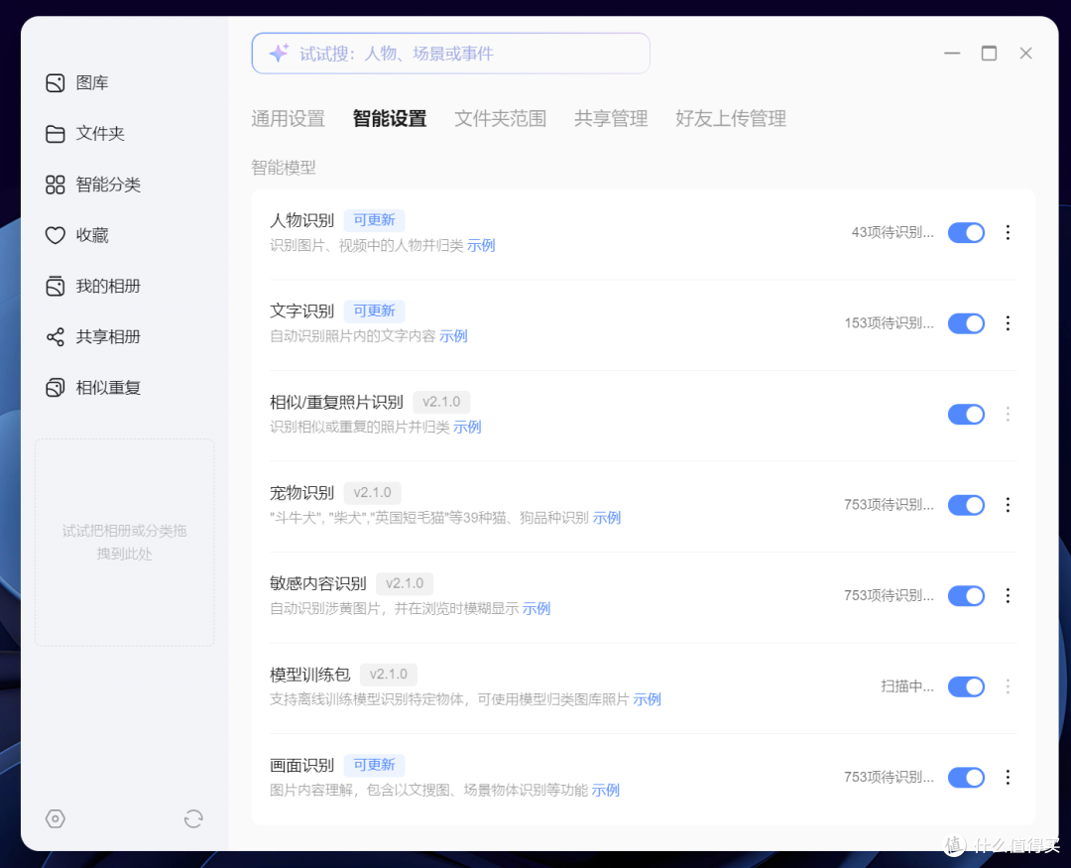Click v2.1.0 version tag for 宠物识别

click(x=372, y=493)
